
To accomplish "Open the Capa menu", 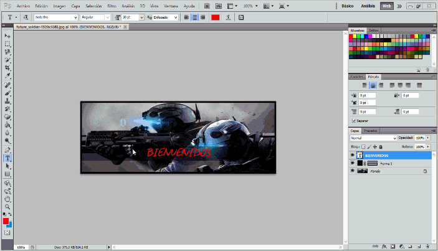I will pos(75,6).
